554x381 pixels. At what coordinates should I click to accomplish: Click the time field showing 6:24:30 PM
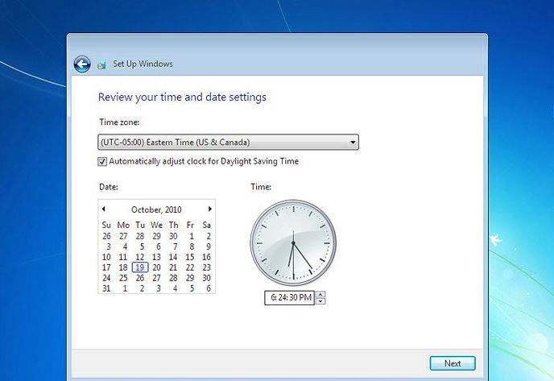click(x=290, y=297)
